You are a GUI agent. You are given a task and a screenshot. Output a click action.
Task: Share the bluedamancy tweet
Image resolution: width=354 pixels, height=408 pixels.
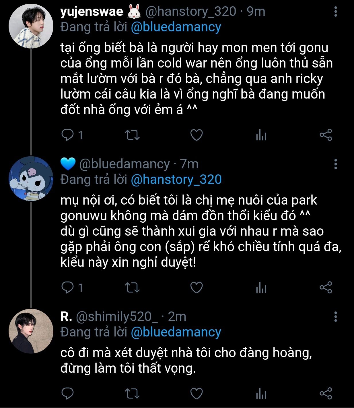[326, 287]
